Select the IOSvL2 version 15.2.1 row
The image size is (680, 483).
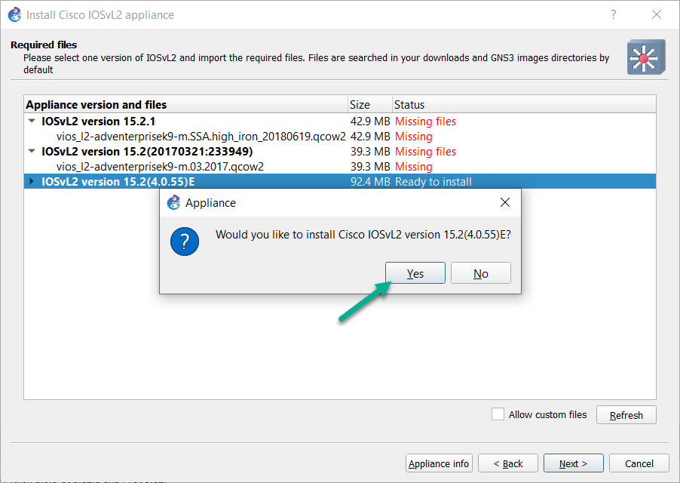(x=340, y=121)
